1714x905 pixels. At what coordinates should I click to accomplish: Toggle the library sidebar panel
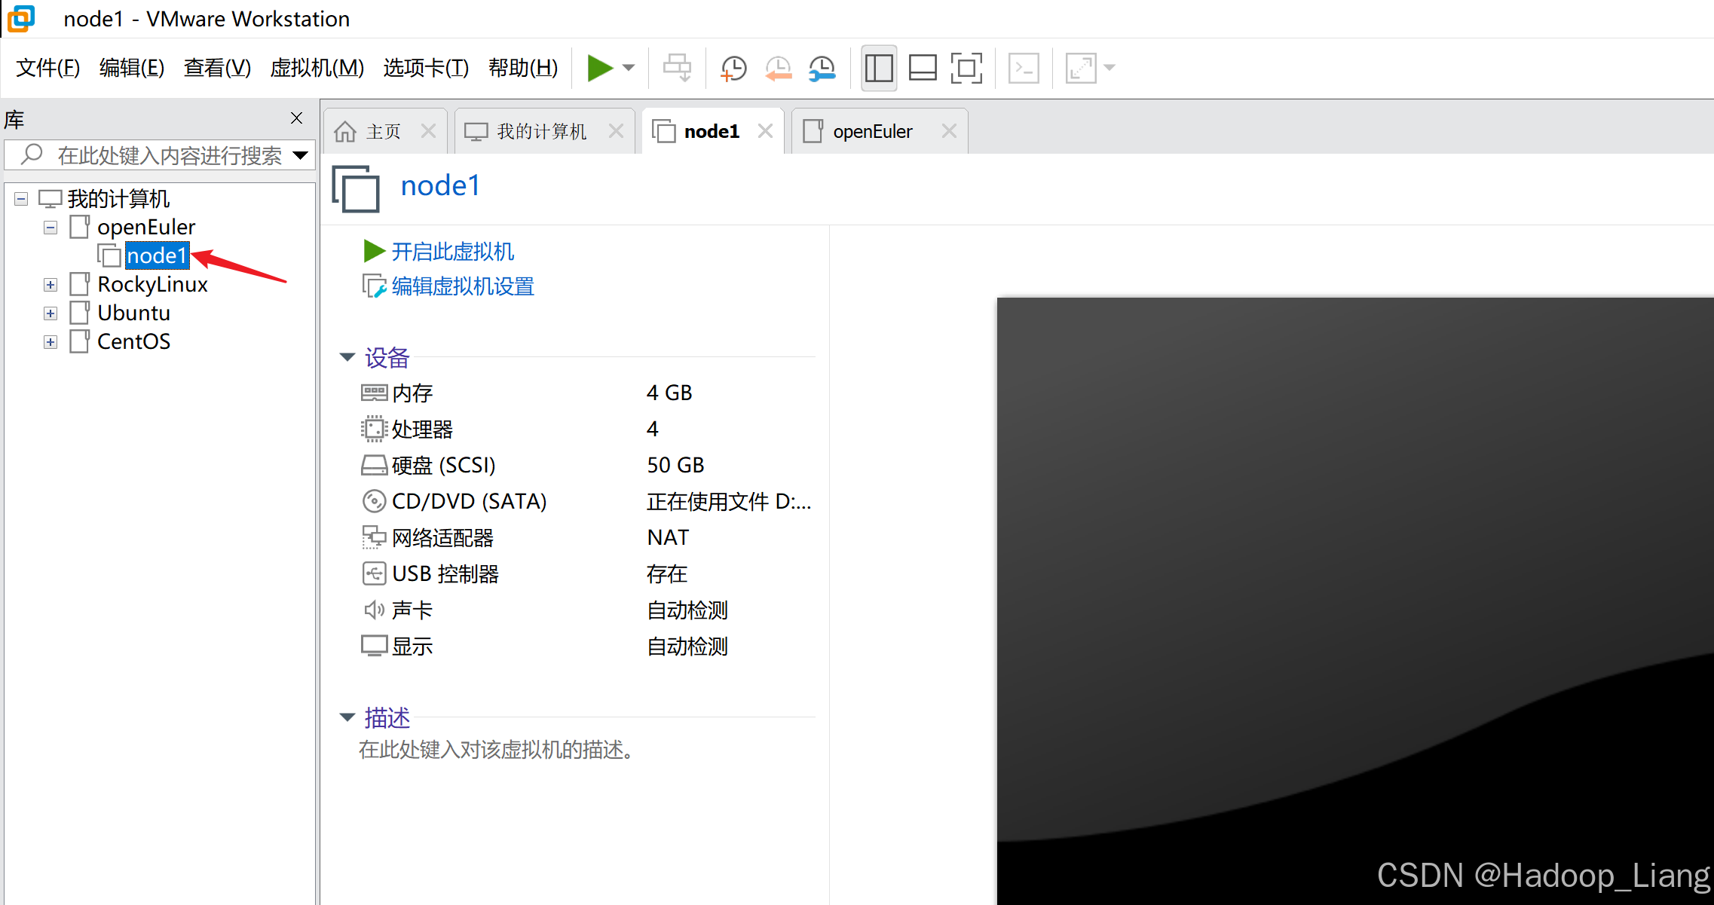coord(879,68)
